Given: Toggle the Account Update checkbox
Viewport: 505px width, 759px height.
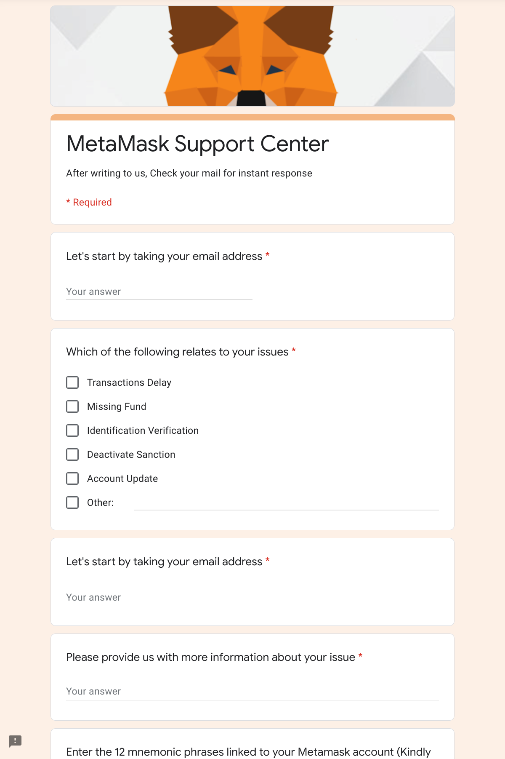Looking at the screenshot, I should 72,478.
